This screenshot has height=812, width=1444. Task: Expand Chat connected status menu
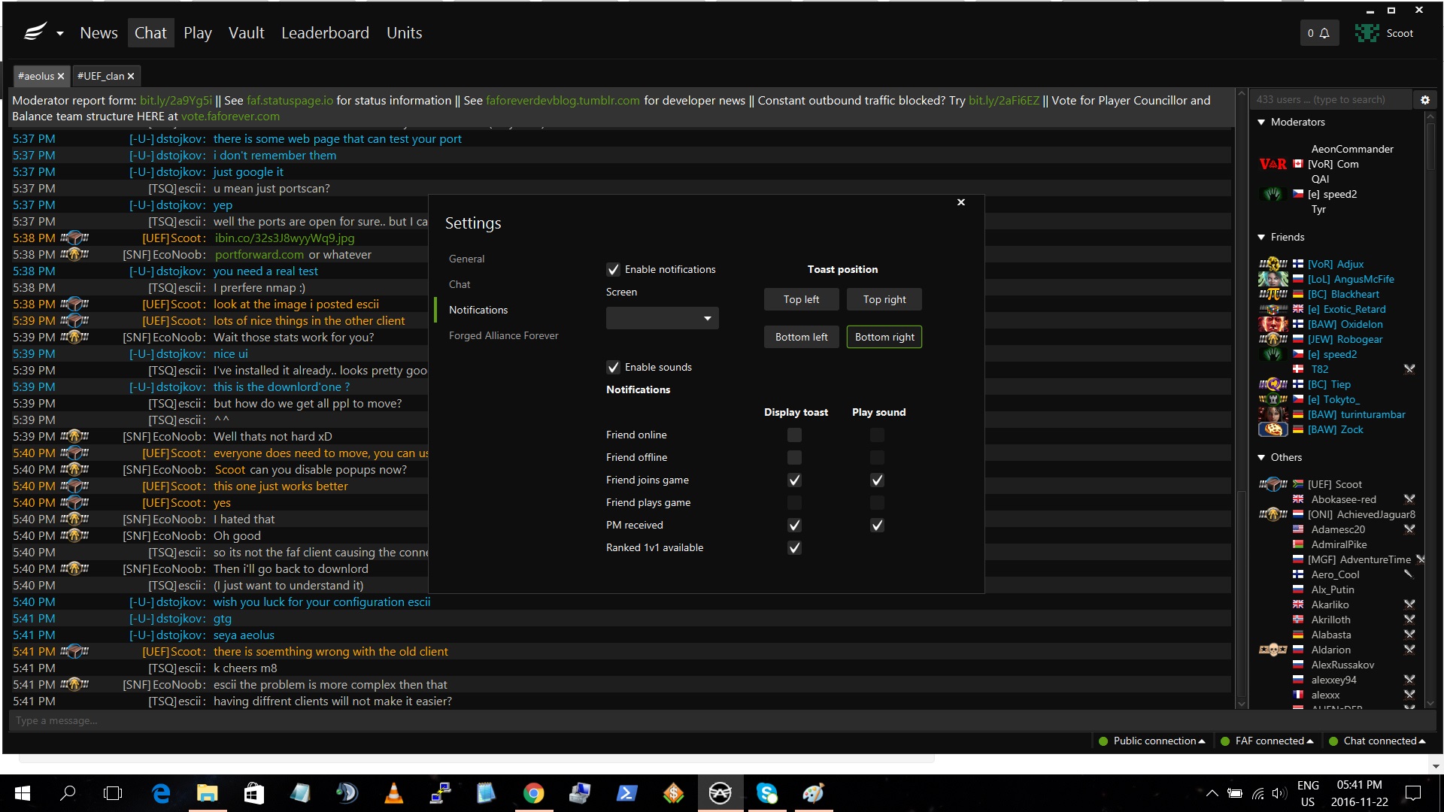1377,741
